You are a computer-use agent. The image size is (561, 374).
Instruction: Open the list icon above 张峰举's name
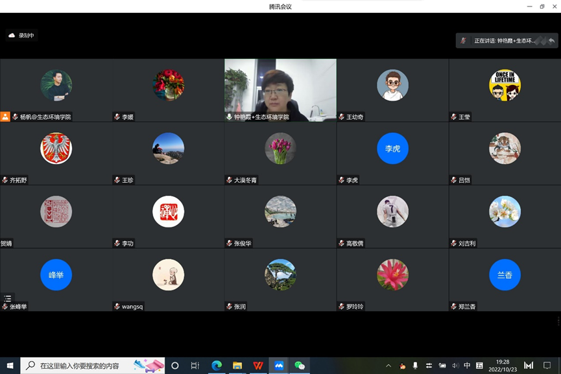(x=8, y=299)
